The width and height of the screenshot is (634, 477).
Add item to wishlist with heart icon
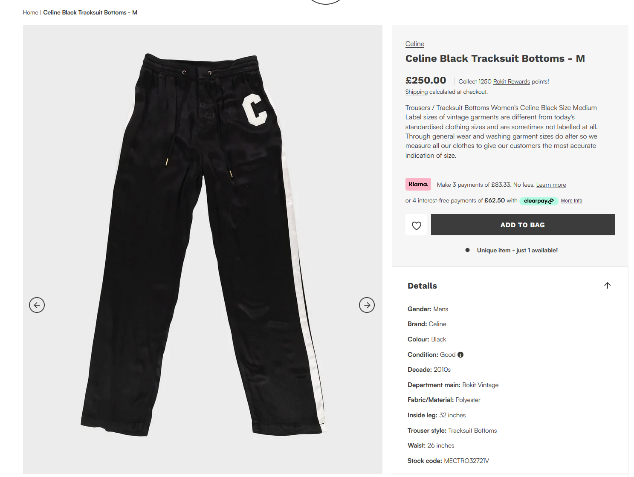(x=416, y=225)
